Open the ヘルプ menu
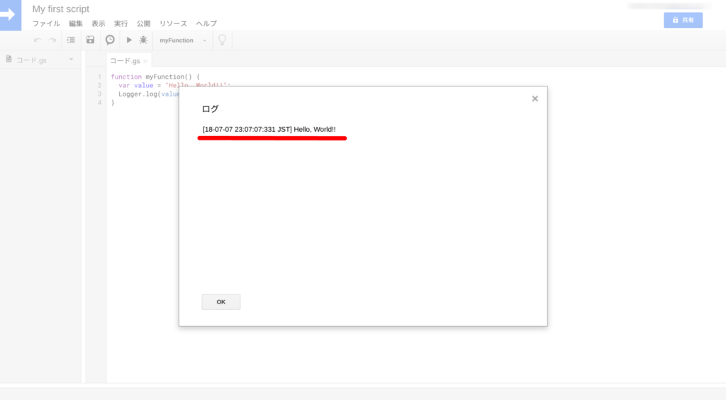This screenshot has height=400, width=726. click(206, 23)
